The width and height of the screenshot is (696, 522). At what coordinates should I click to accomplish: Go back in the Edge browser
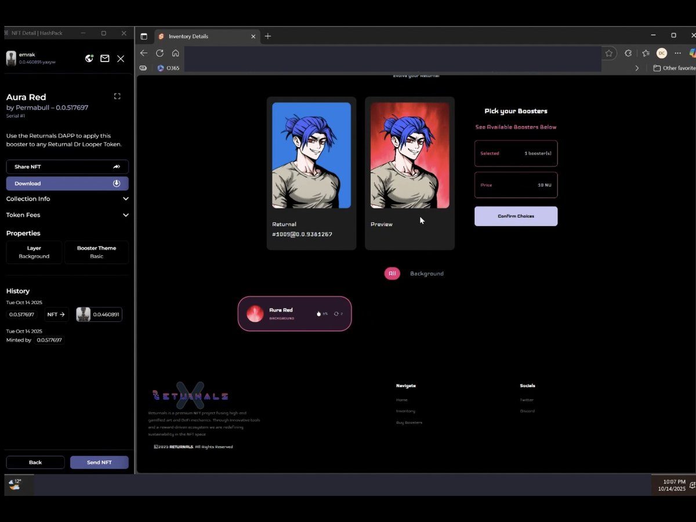[x=144, y=53]
